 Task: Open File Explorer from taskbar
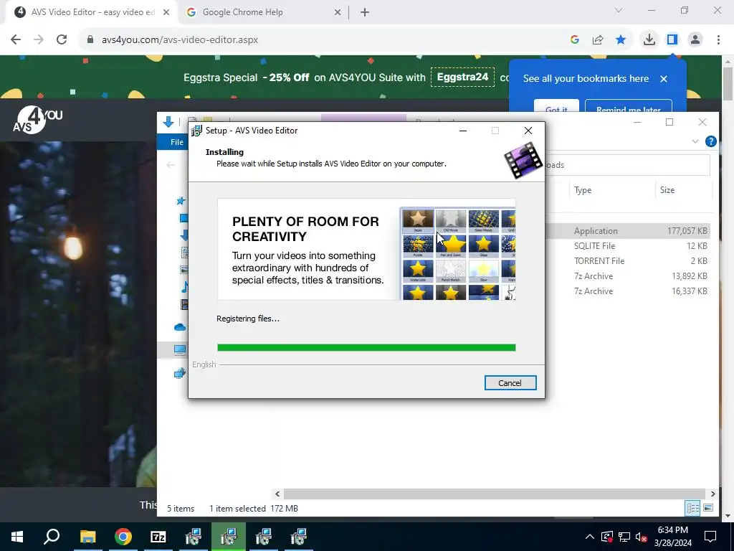(88, 537)
